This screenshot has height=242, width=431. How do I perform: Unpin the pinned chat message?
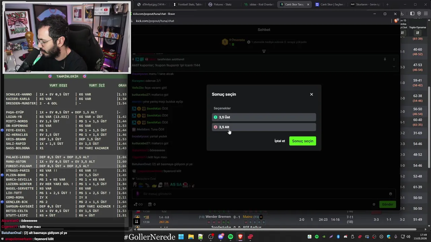point(385,59)
